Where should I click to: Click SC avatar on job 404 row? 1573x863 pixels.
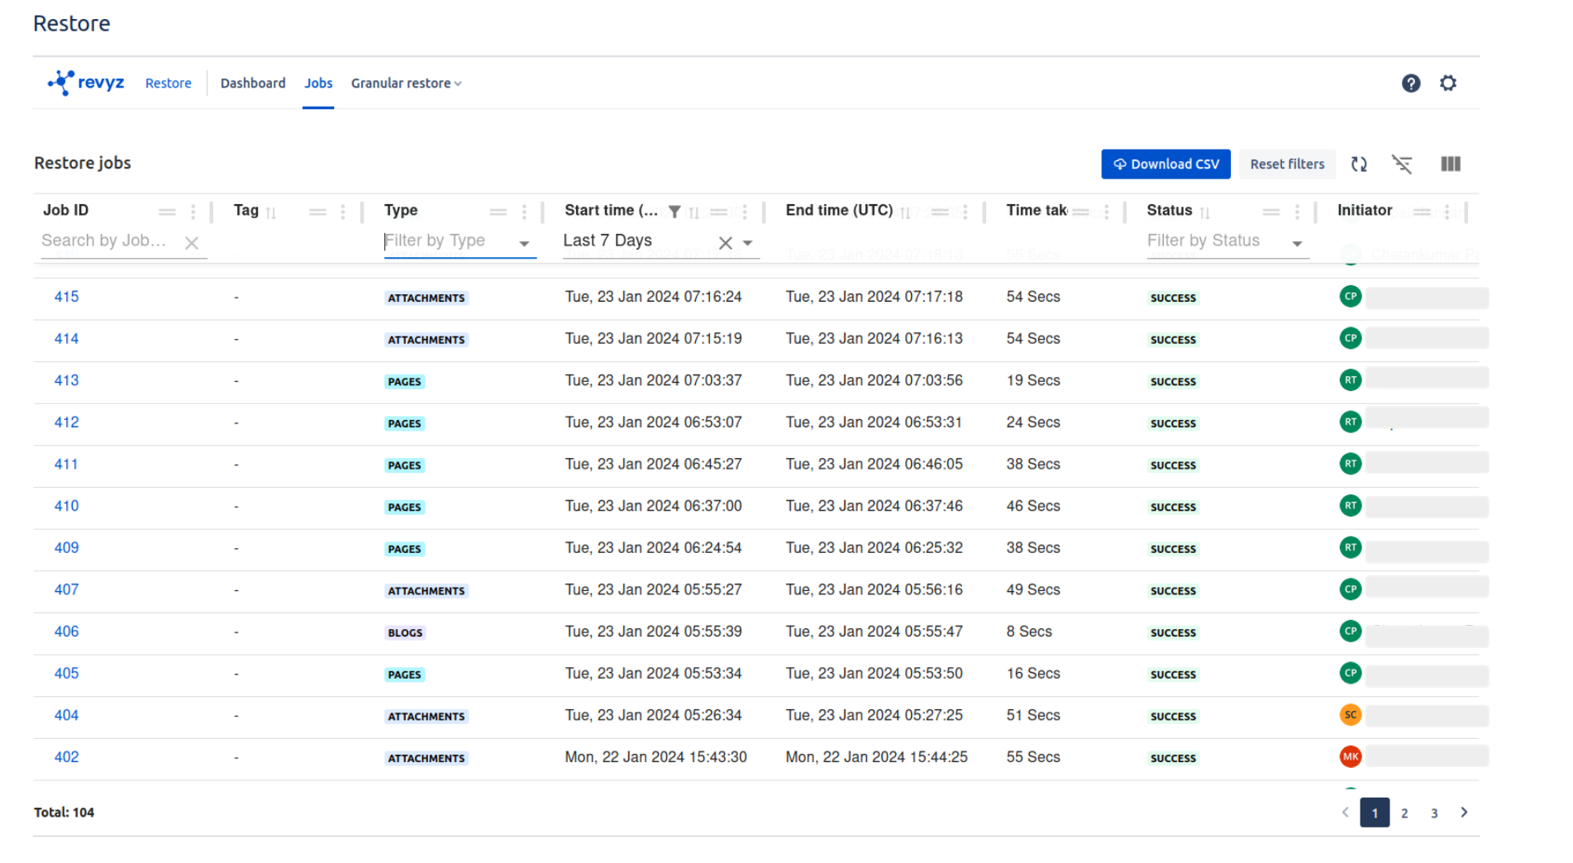1351,714
